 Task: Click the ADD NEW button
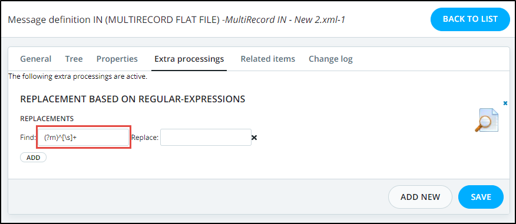click(420, 197)
